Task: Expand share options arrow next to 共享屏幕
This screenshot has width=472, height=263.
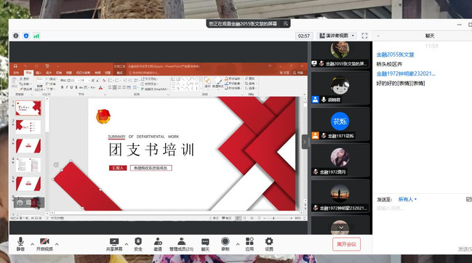Action: point(127,244)
